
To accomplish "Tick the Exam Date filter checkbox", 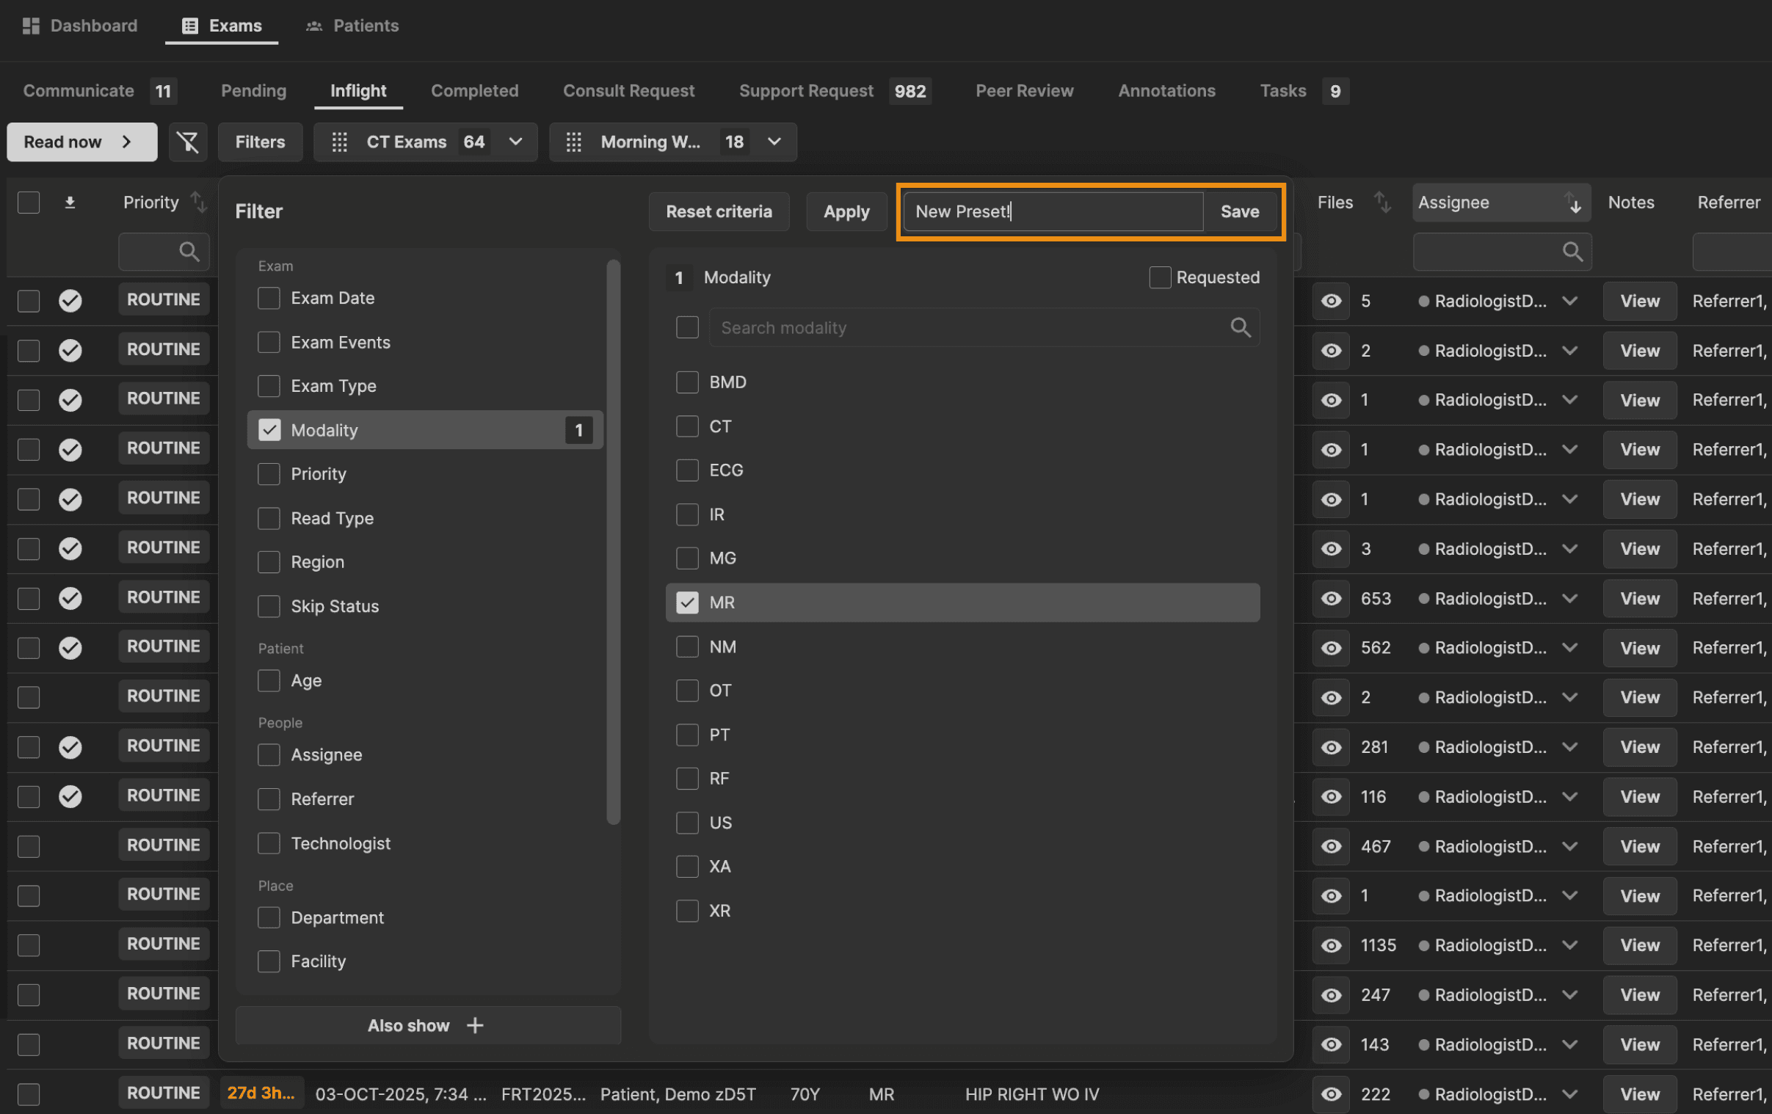I will point(269,298).
